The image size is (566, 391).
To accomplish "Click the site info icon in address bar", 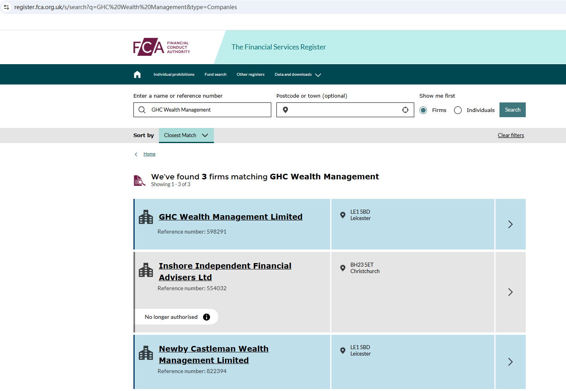I will [x=6, y=7].
